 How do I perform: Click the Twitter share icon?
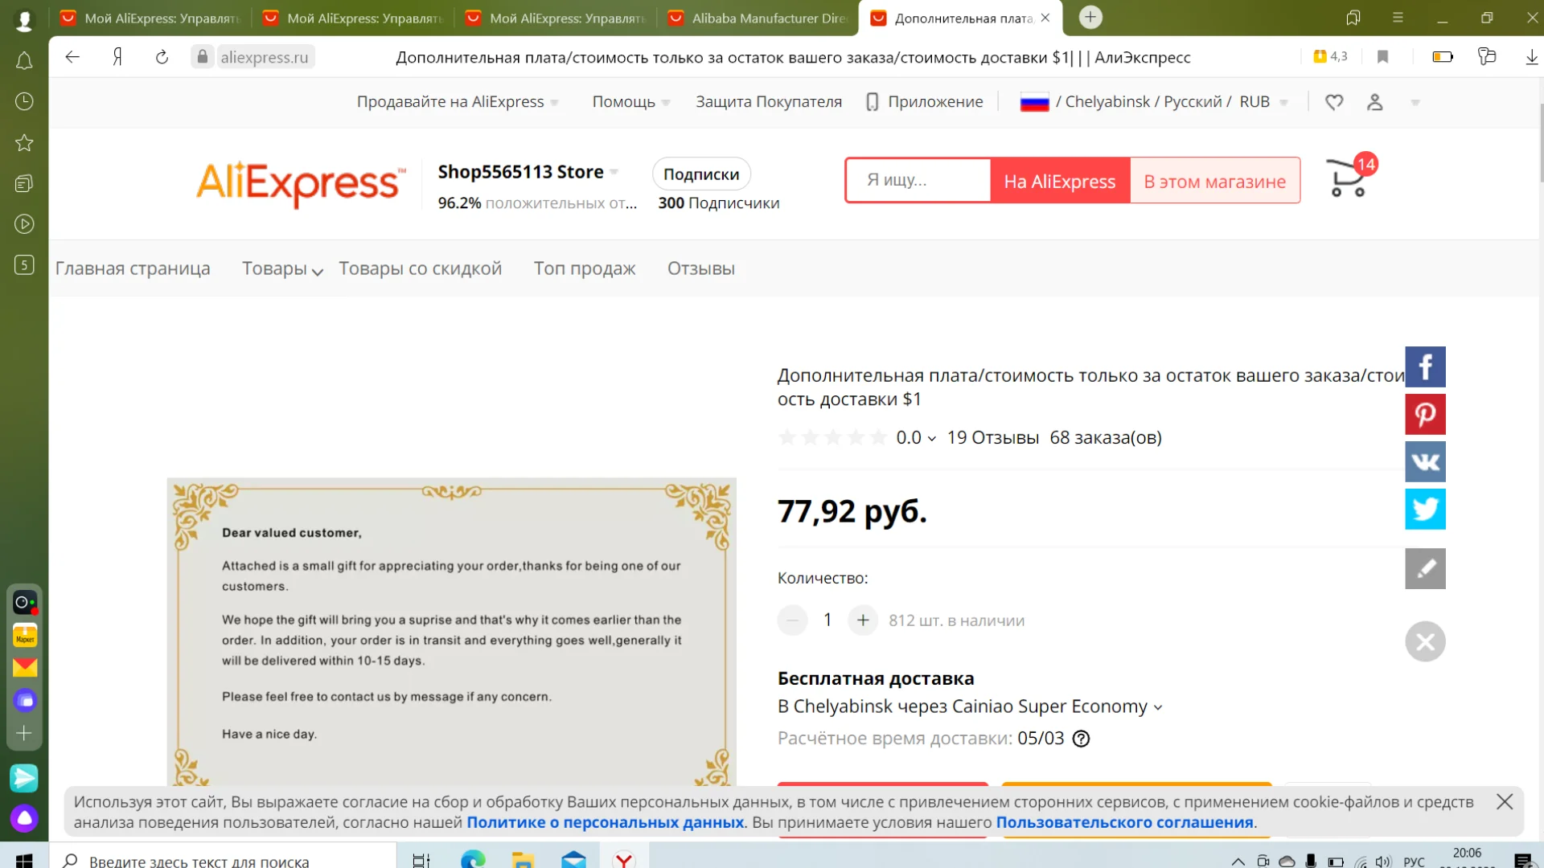1425,510
